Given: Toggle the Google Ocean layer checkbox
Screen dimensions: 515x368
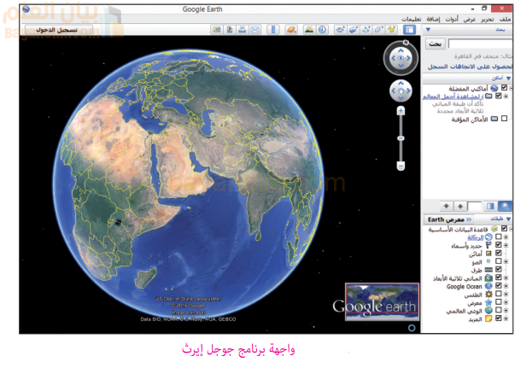Looking at the screenshot, I should pos(498,286).
